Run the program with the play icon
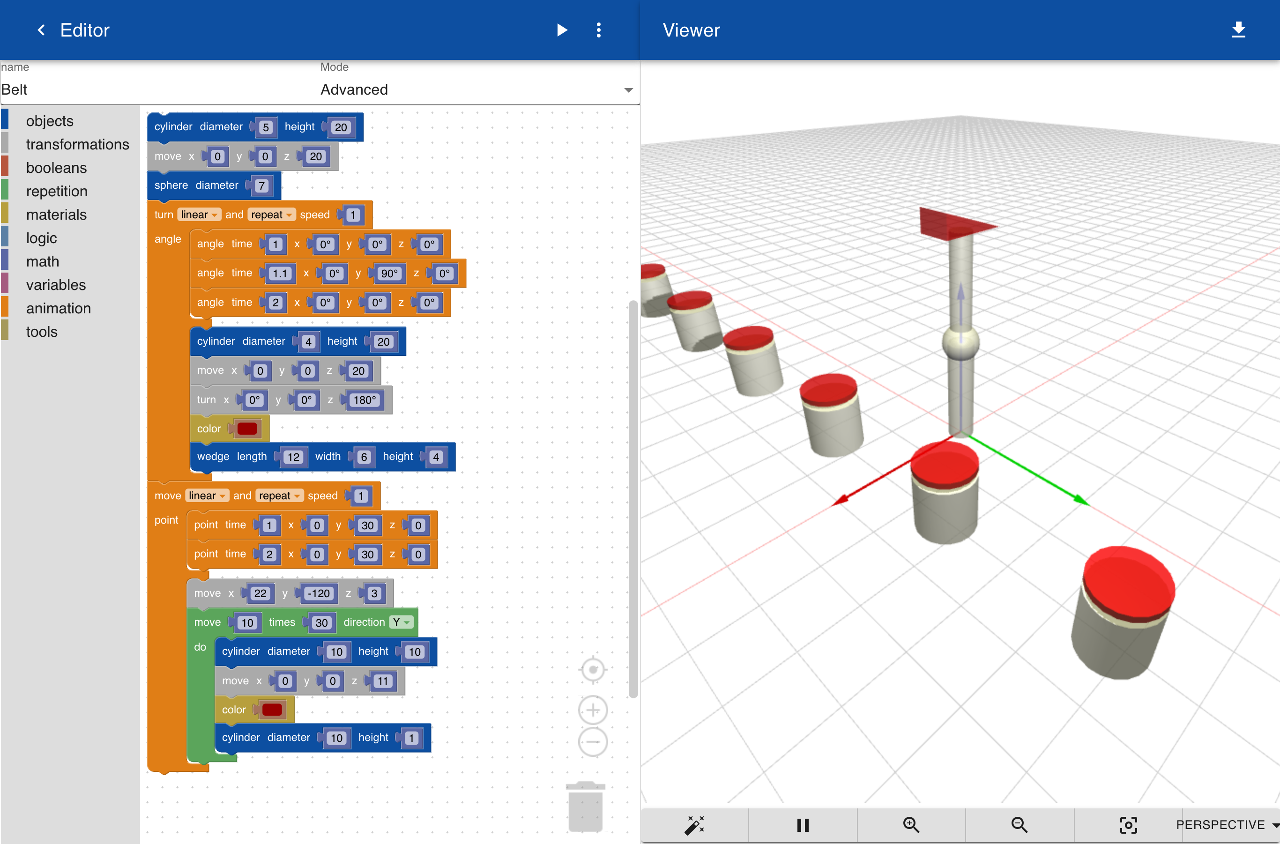Screen dimensions: 1280x844 (x=562, y=30)
